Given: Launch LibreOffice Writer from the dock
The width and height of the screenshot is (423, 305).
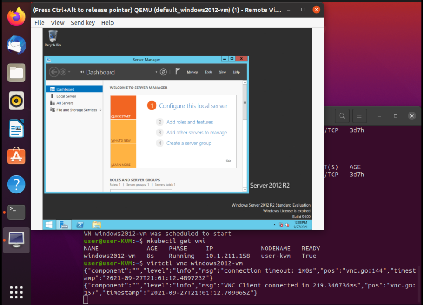Looking at the screenshot, I should point(17,129).
